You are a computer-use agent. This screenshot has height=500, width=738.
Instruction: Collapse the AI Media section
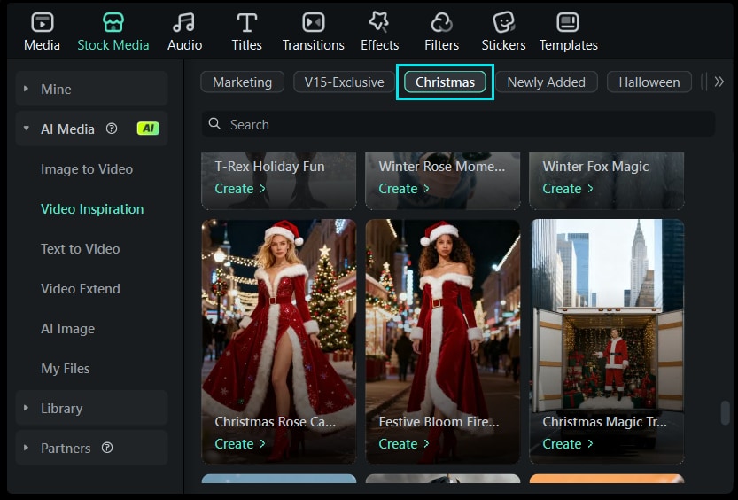pyautogui.click(x=26, y=128)
